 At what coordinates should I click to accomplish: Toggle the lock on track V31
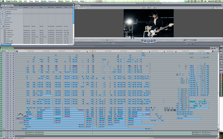(x=10, y=66)
